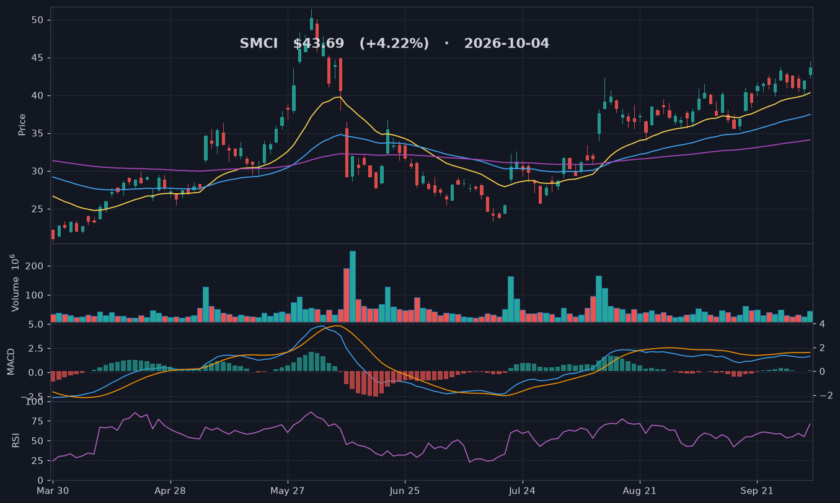This screenshot has height=503, width=840.
Task: Select the Jun 25 date tick label
Action: pos(405,491)
